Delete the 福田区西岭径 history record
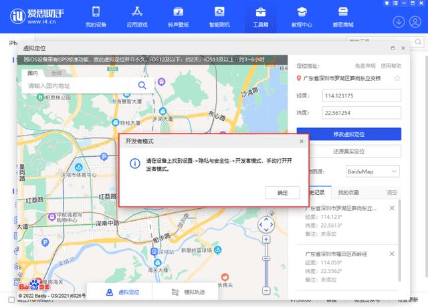The height and width of the screenshot is (307, 428). point(392,254)
